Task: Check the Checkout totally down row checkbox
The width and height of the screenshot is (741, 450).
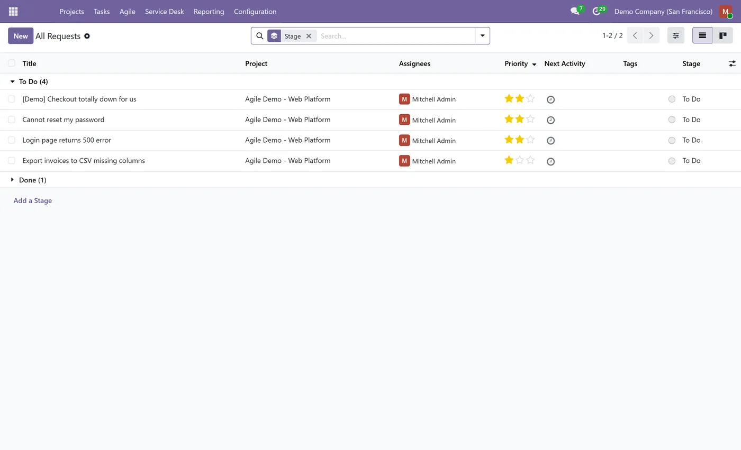Action: click(x=12, y=99)
